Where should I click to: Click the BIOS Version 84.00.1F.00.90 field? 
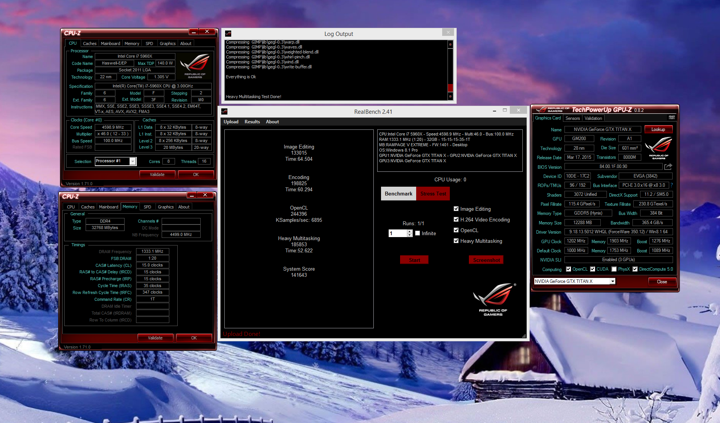(x=613, y=166)
